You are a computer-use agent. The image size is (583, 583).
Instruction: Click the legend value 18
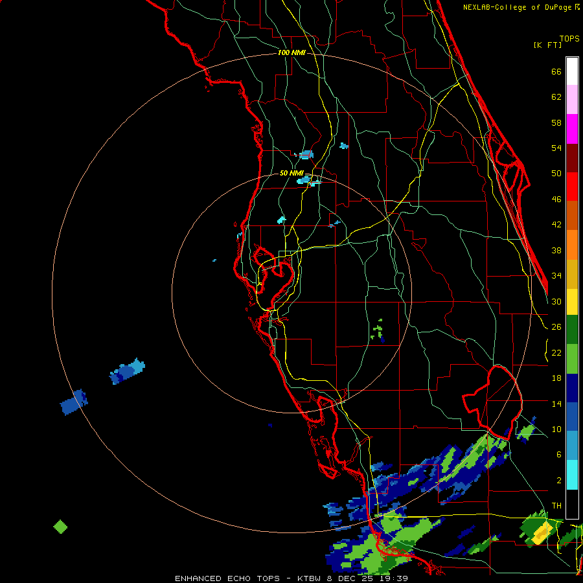tap(556, 378)
